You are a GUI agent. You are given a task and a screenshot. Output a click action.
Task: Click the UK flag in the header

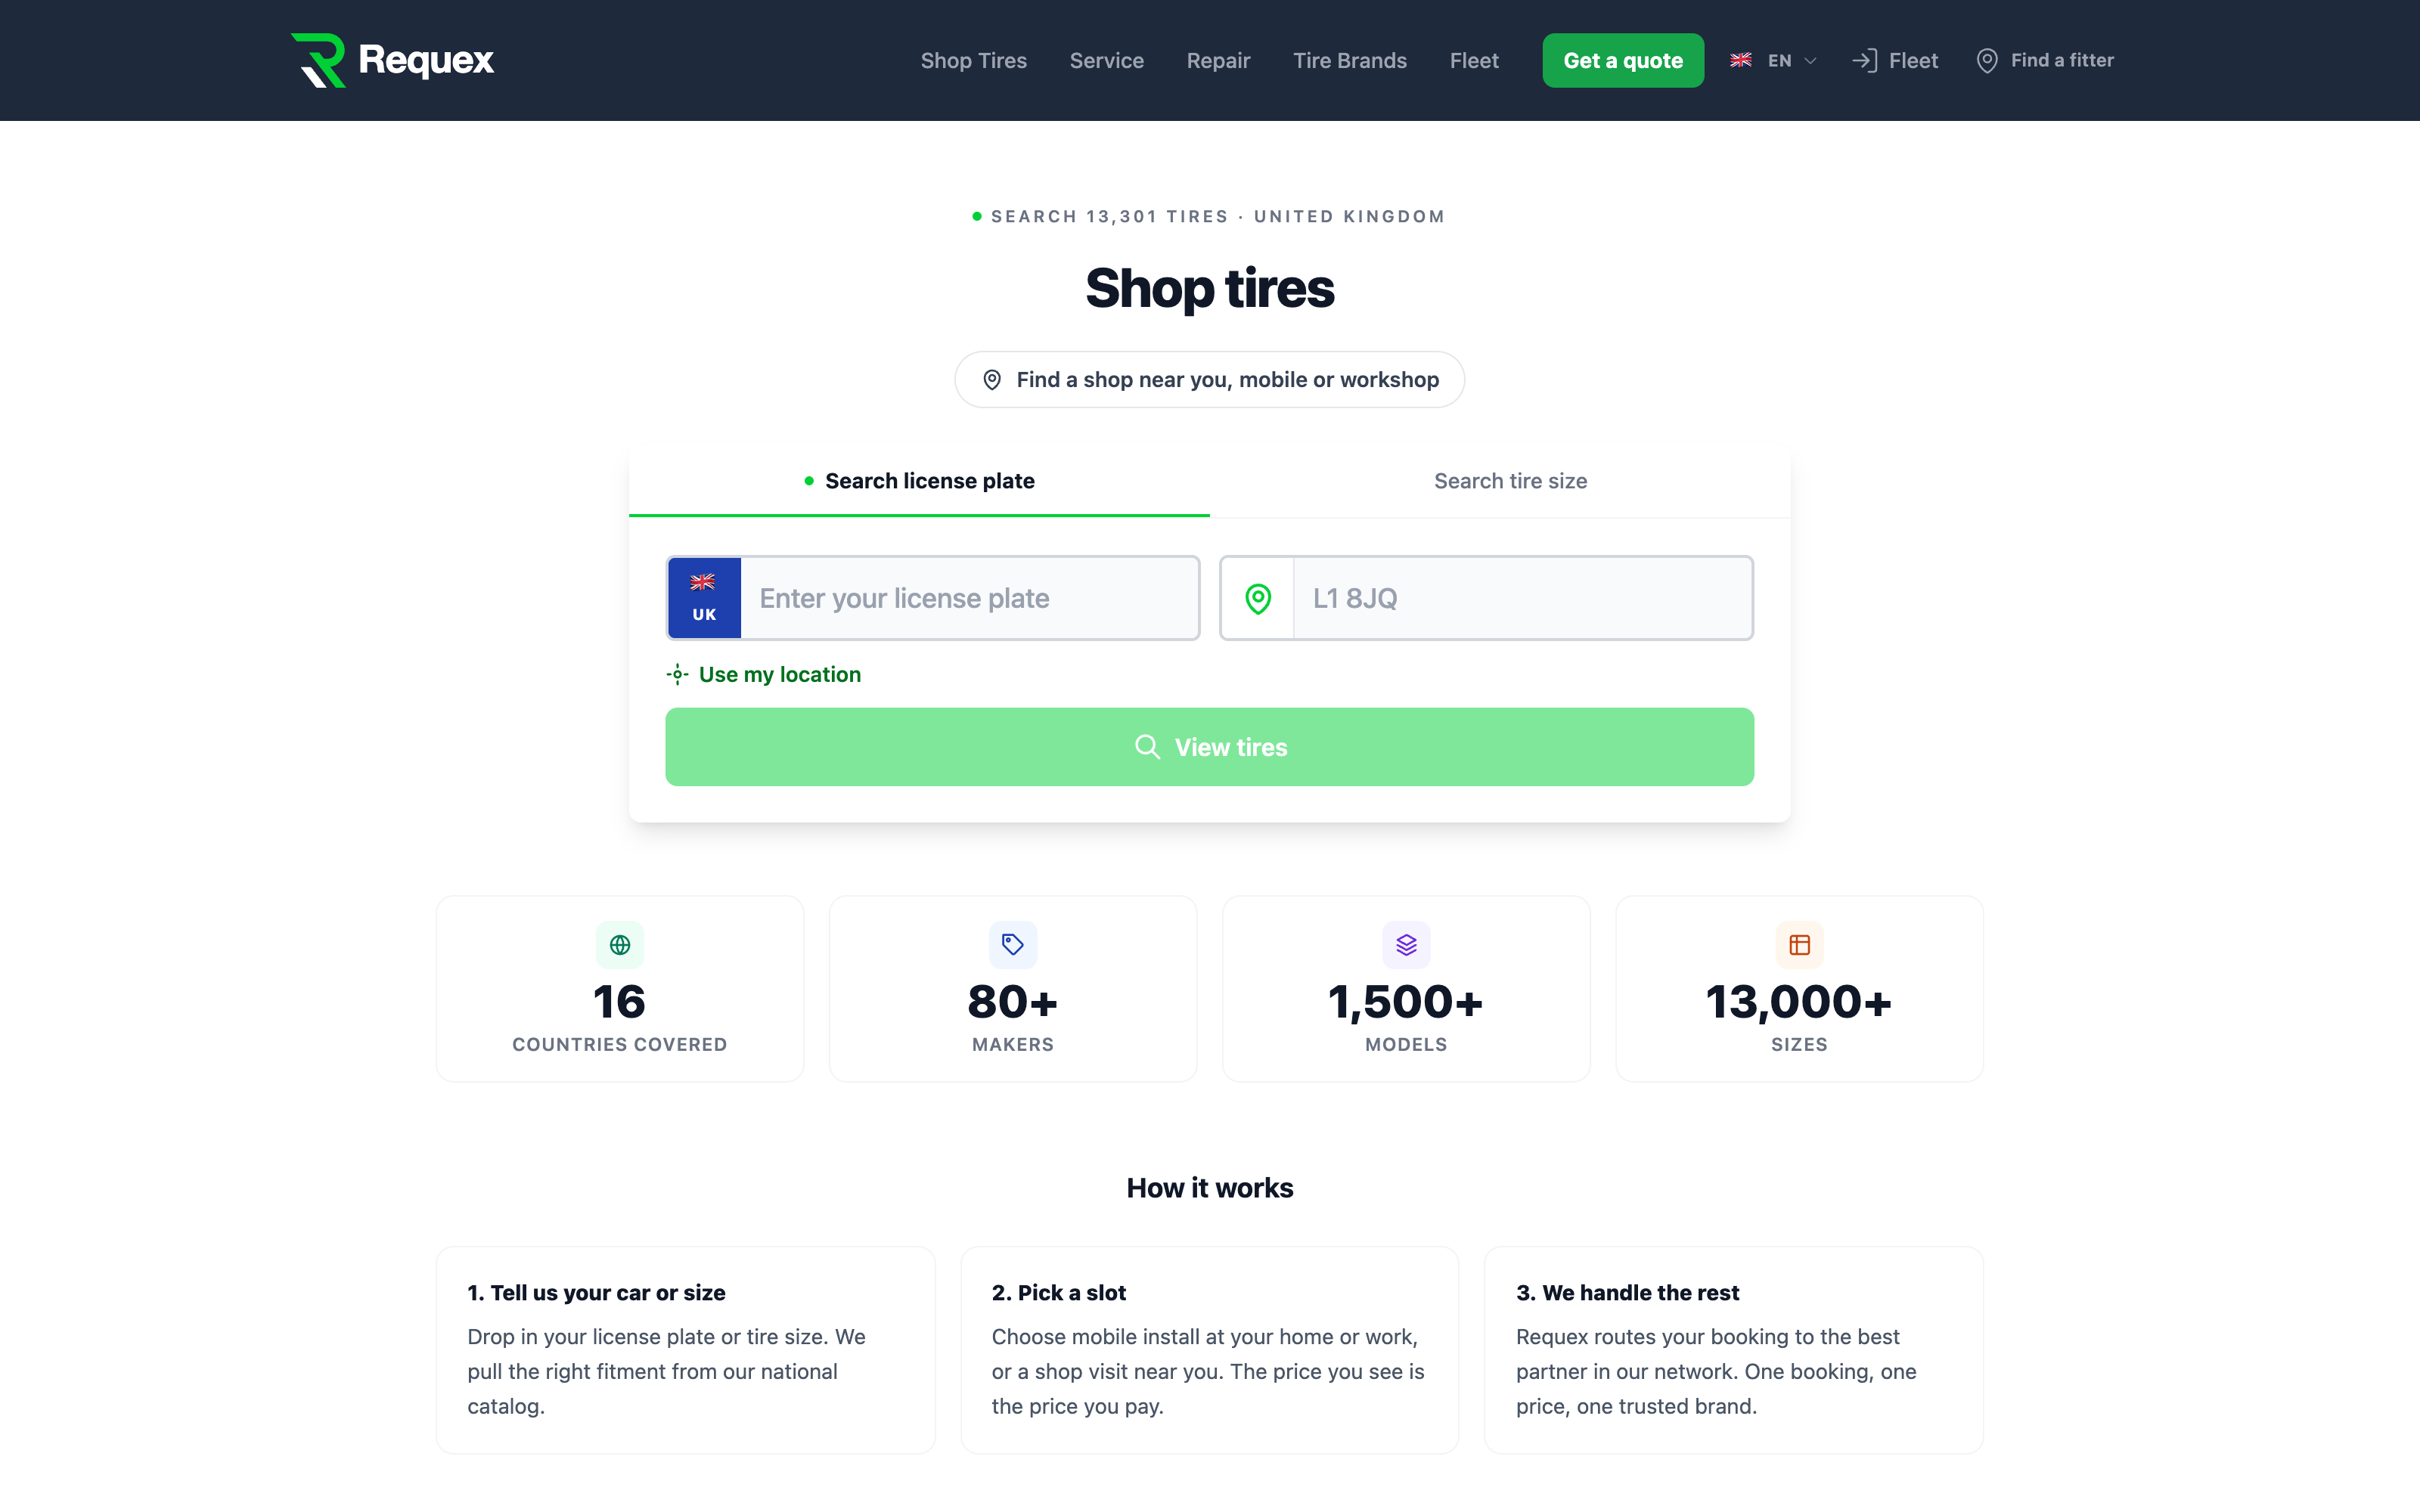tap(1741, 60)
